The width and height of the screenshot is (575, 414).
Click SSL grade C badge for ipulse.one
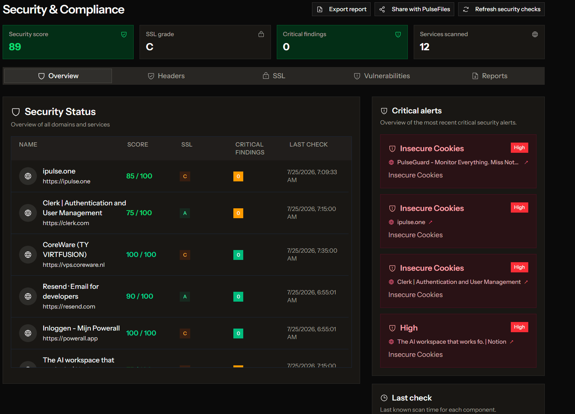[185, 176]
